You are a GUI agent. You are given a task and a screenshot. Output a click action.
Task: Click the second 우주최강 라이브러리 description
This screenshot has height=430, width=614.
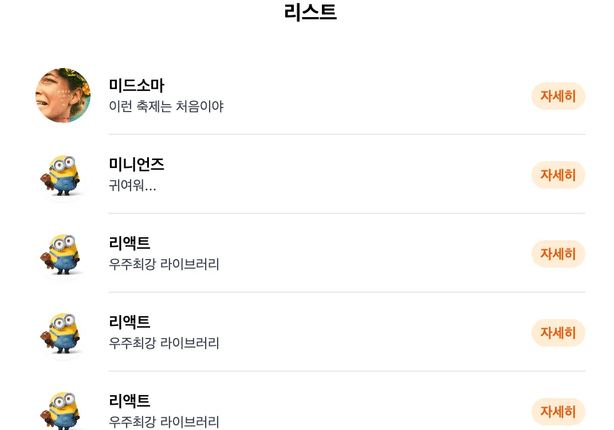tap(164, 343)
